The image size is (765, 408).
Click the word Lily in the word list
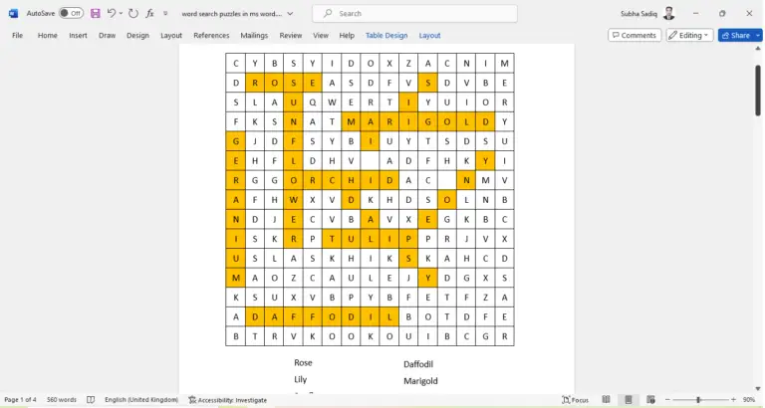pyautogui.click(x=300, y=379)
